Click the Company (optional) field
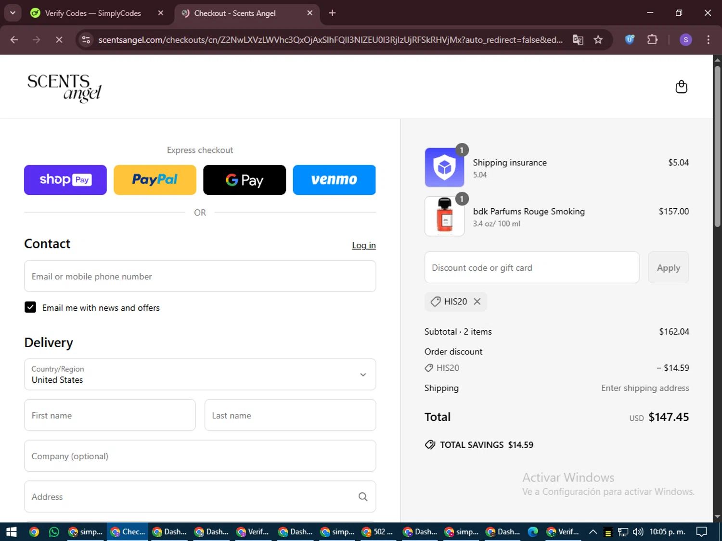 coord(200,456)
